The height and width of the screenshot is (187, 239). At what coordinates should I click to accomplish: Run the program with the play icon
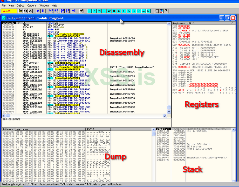(x=38, y=11)
